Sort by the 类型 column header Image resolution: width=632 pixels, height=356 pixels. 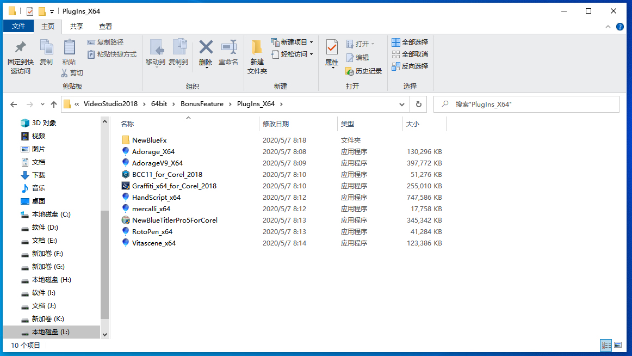348,124
